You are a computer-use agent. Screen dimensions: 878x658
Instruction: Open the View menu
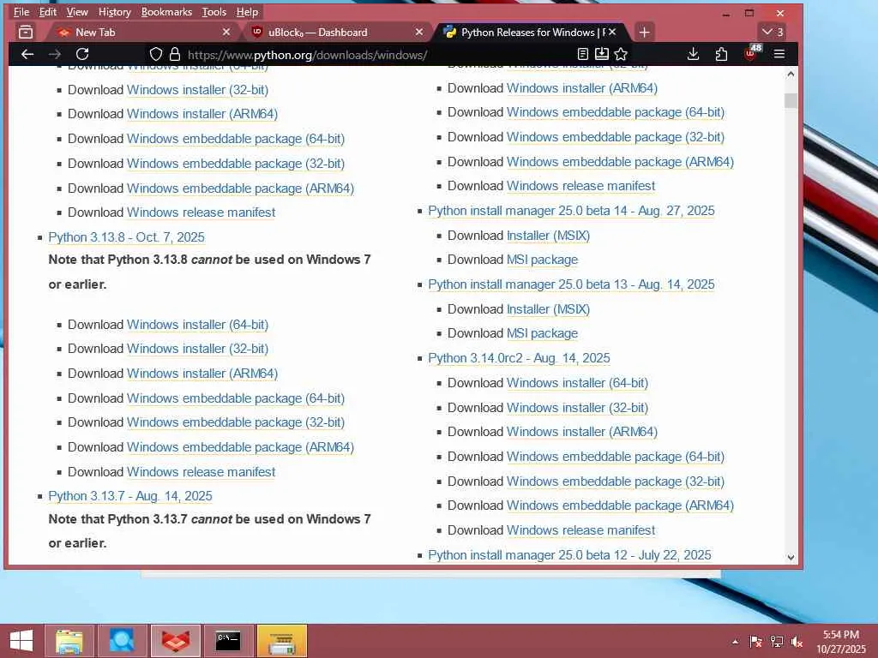(x=76, y=12)
